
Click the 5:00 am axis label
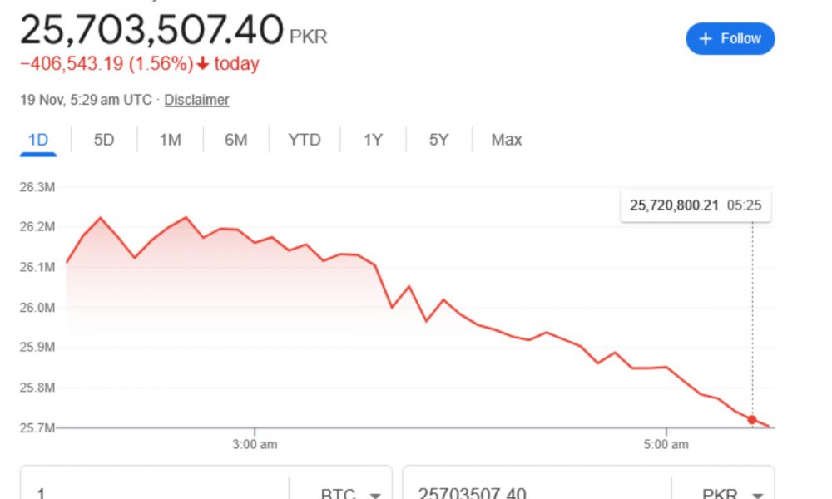(x=667, y=444)
